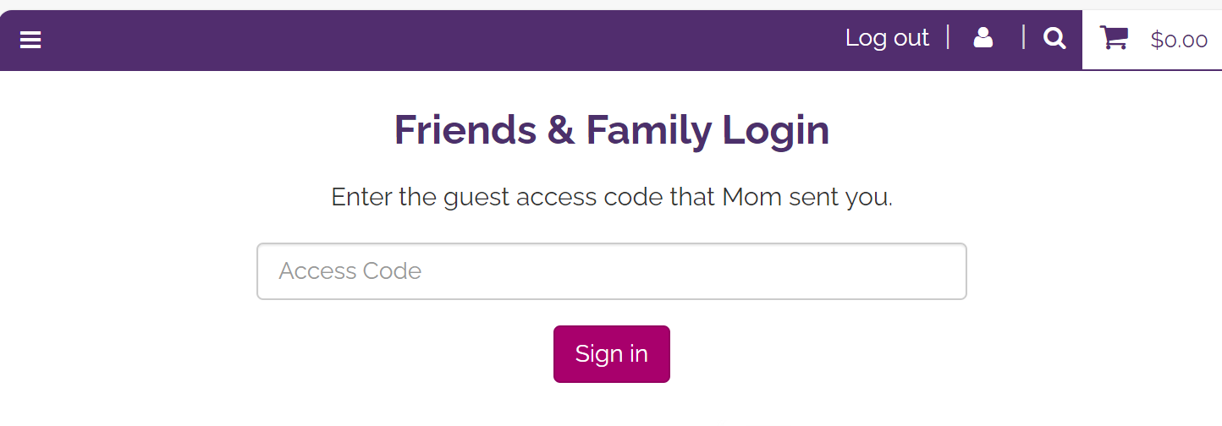The height and width of the screenshot is (426, 1222).
Task: Click the guest access code instruction text
Action: pyautogui.click(x=611, y=198)
